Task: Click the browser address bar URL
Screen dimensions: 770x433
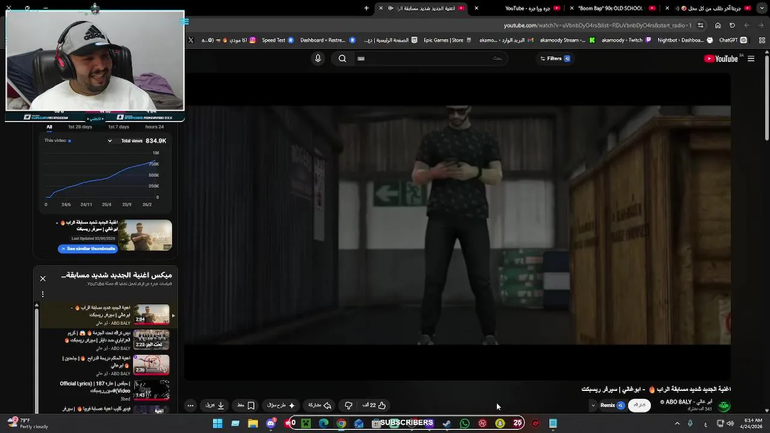Action: [597, 25]
